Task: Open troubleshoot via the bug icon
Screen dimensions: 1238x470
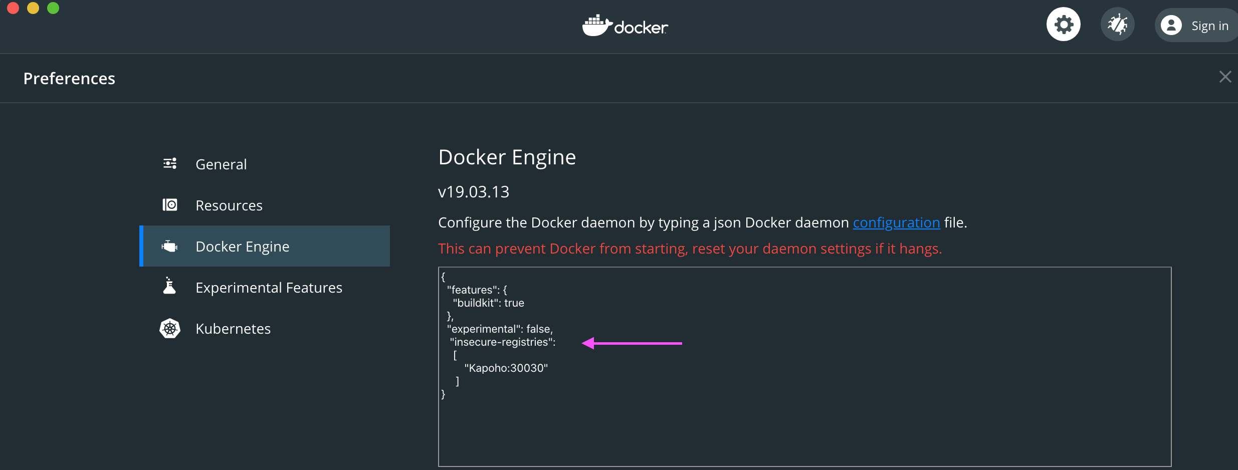Action: point(1117,25)
